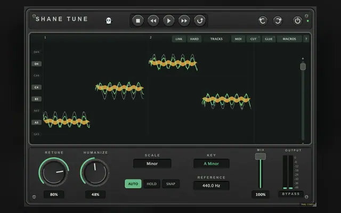Open the MACROS menu
This screenshot has width=341, height=213.
pos(289,39)
